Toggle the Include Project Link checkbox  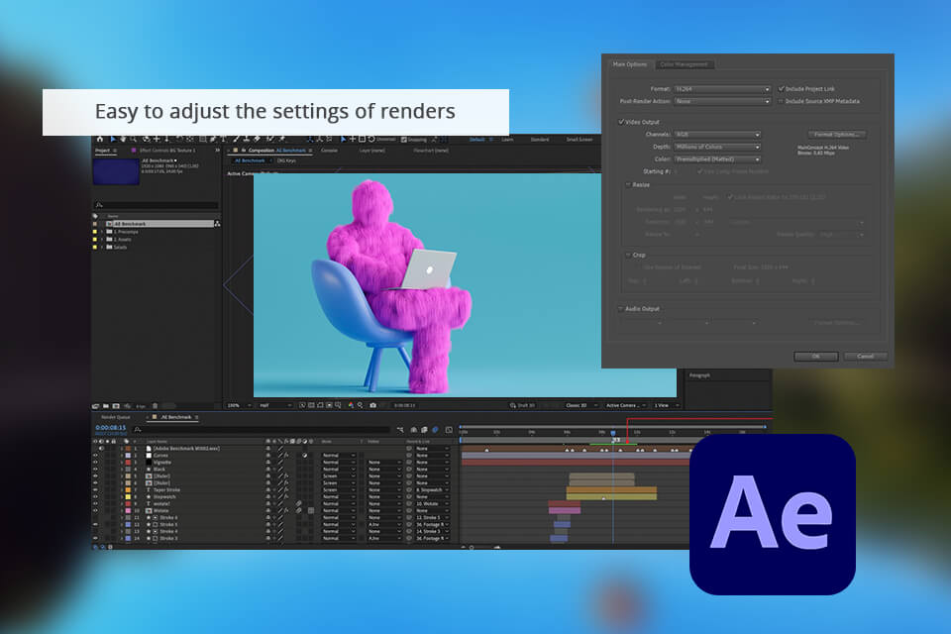click(782, 88)
